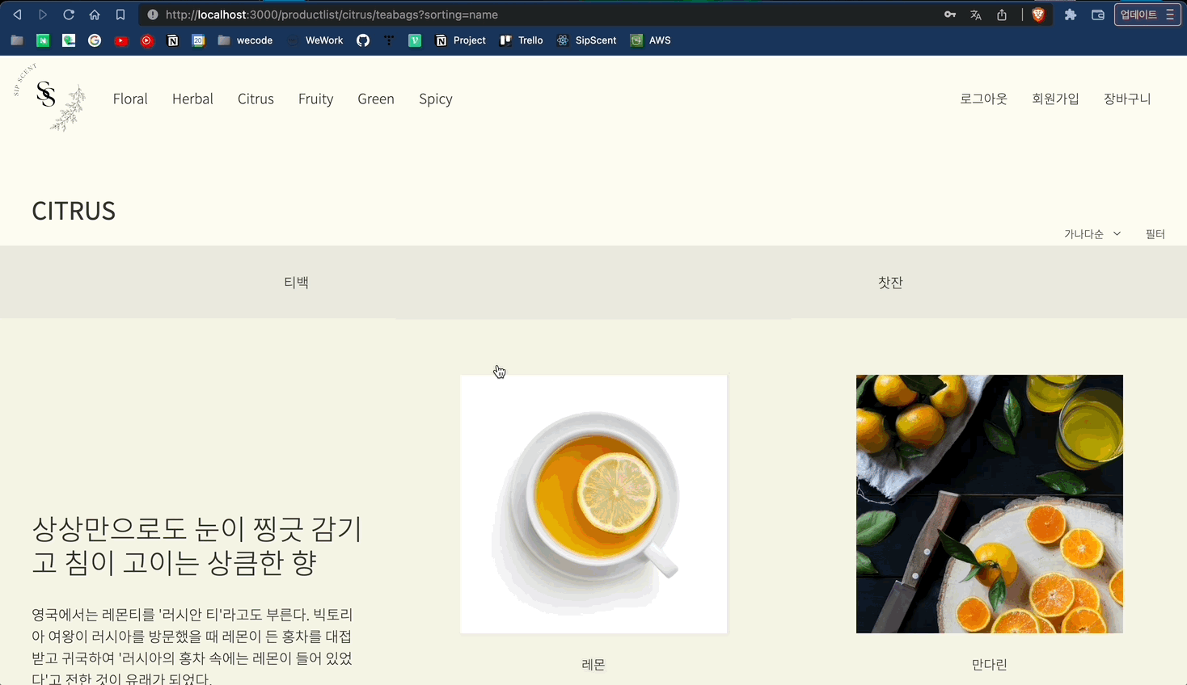This screenshot has width=1187, height=685.
Task: Click the Sip Scent logo
Action: (x=50, y=98)
